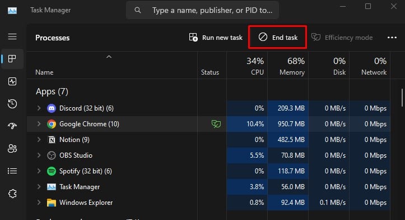Screen dimensions: 405x220
Task: Click the OBS Studio app icon
Action: tap(52, 155)
